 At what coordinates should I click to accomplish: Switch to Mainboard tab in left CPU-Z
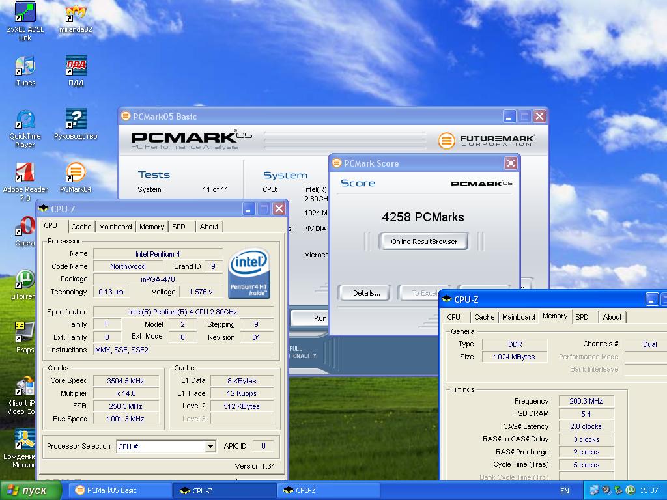[x=115, y=227]
